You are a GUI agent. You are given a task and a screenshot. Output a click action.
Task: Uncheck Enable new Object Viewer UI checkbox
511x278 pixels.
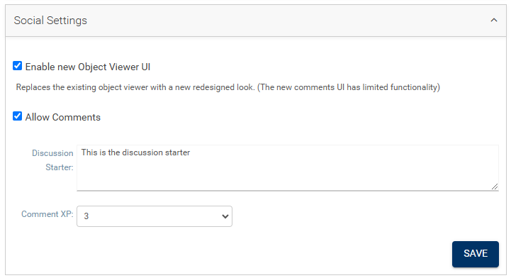17,66
